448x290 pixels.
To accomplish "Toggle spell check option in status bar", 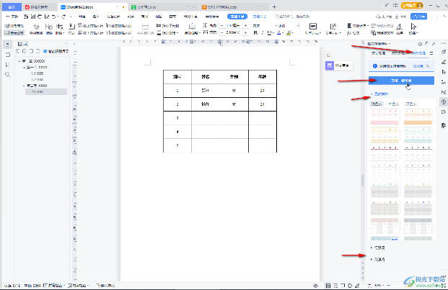I will click(x=54, y=285).
